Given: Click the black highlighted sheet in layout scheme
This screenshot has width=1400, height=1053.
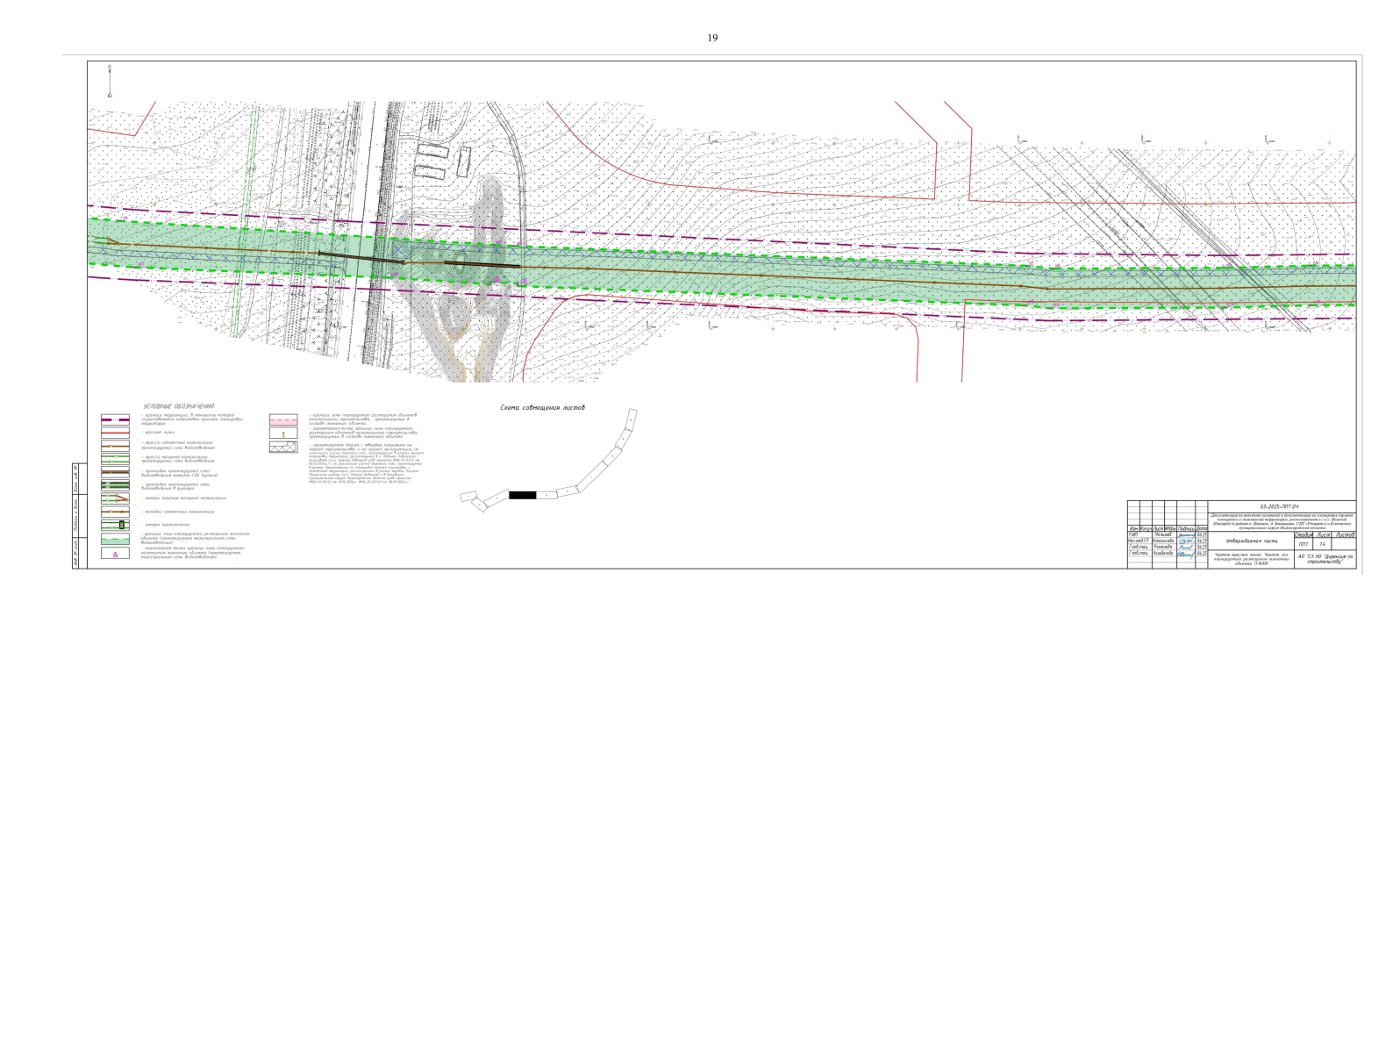Looking at the screenshot, I should pyautogui.click(x=522, y=495).
